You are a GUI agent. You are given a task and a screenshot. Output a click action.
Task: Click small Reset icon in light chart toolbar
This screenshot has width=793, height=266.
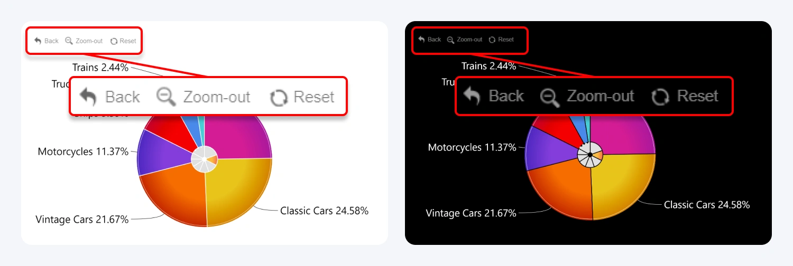114,41
